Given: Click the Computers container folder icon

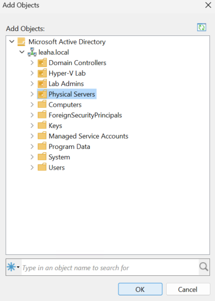Looking at the screenshot, I should click(42, 104).
